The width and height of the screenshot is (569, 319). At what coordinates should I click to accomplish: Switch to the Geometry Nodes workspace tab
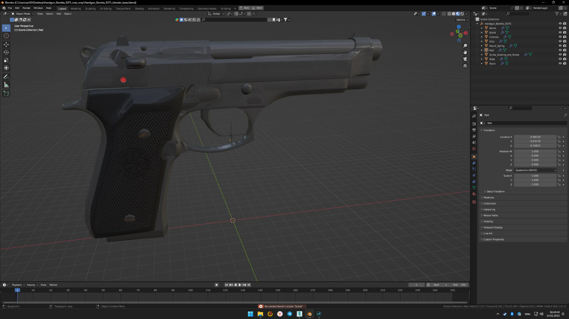pos(207,8)
